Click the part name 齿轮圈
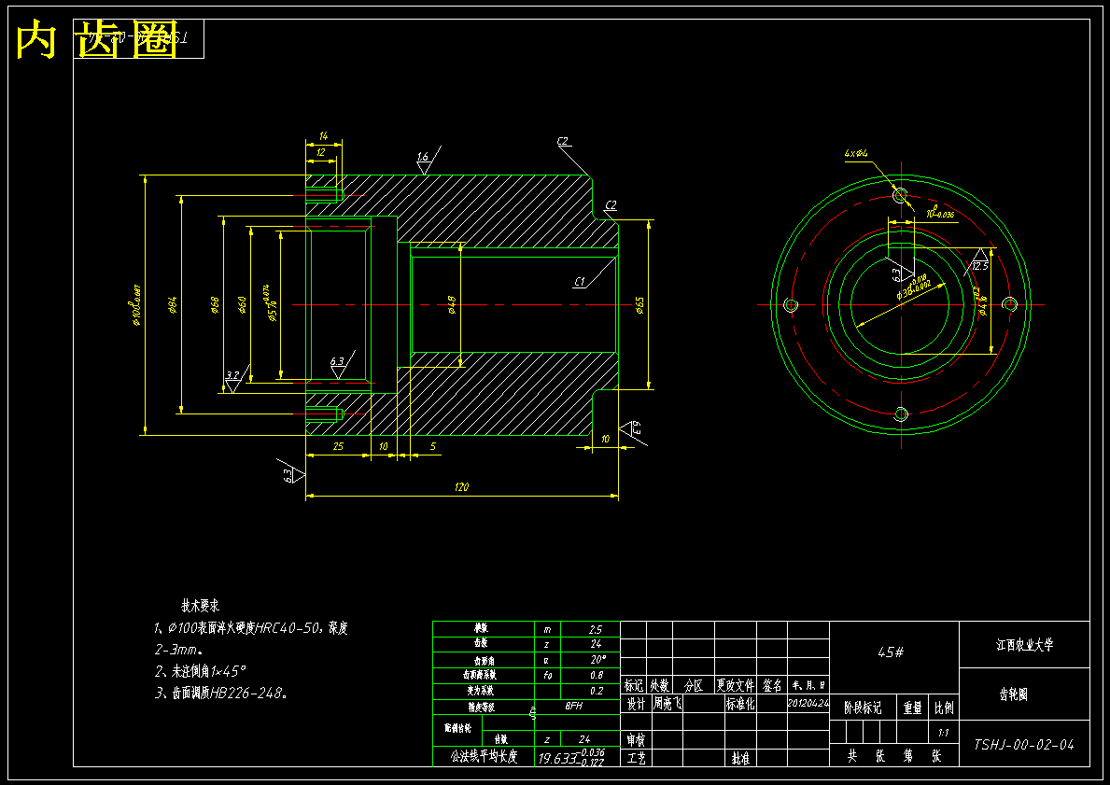 (x=1013, y=694)
